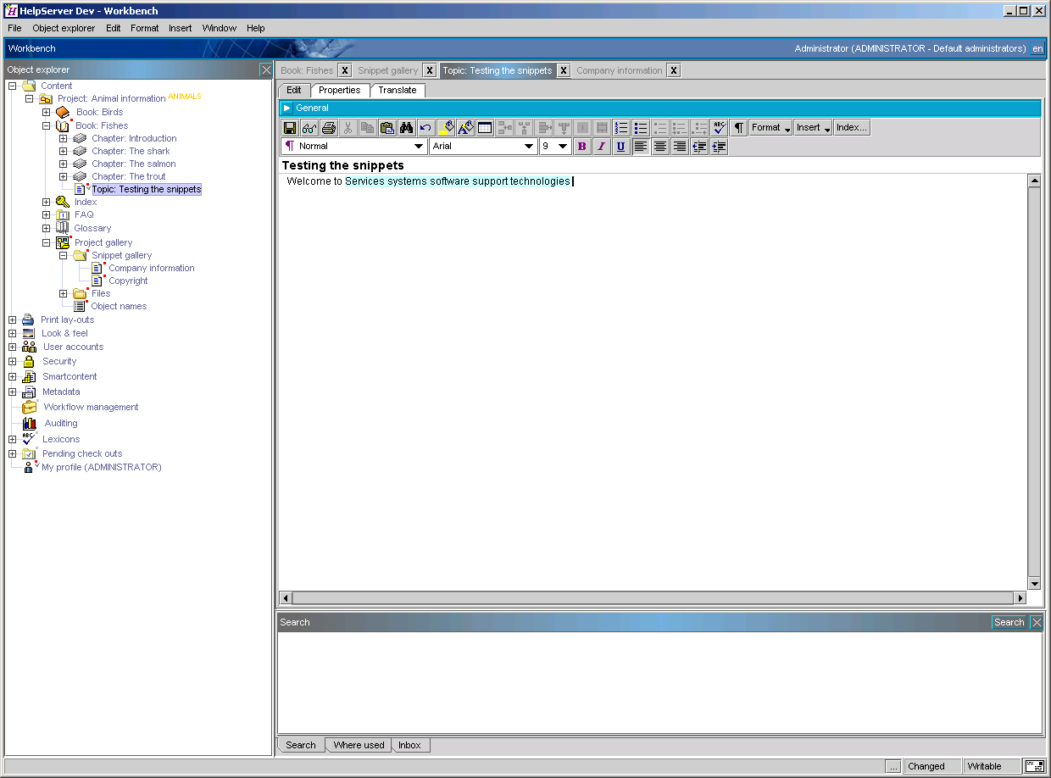The image size is (1051, 778).
Task: Open the Object explorer menu
Action: click(x=64, y=28)
